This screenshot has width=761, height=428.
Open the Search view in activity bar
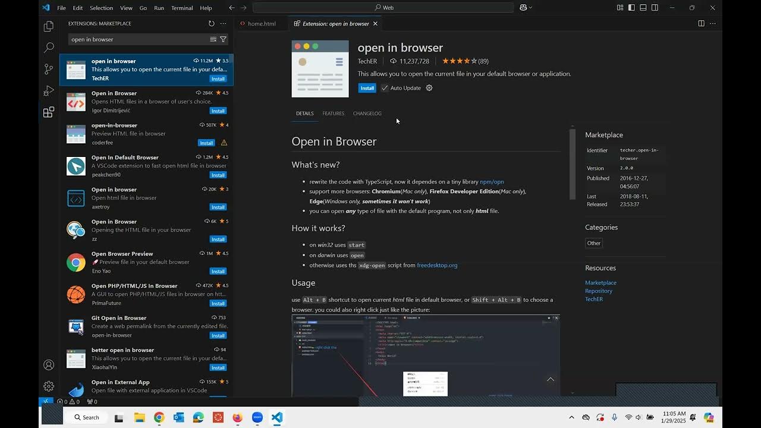(x=49, y=48)
